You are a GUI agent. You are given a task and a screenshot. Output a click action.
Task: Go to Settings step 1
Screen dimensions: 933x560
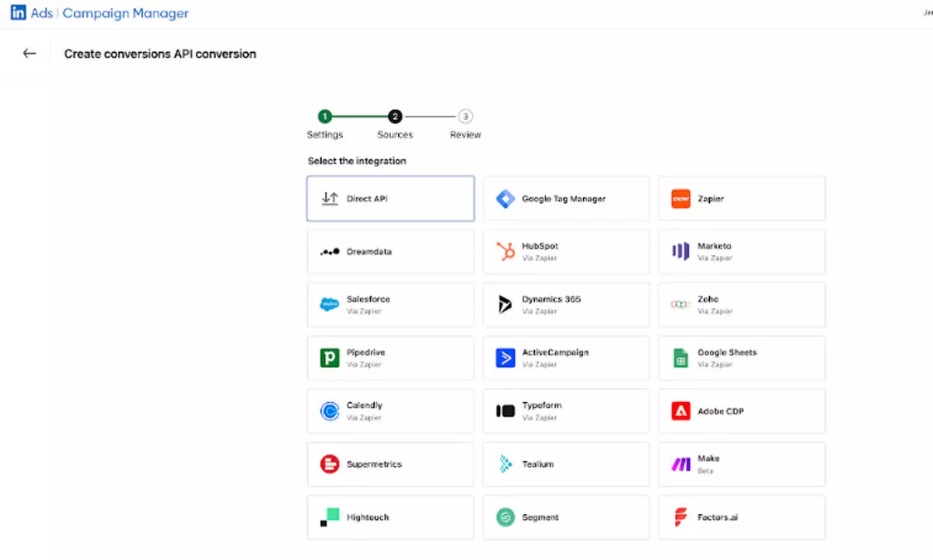(x=324, y=117)
